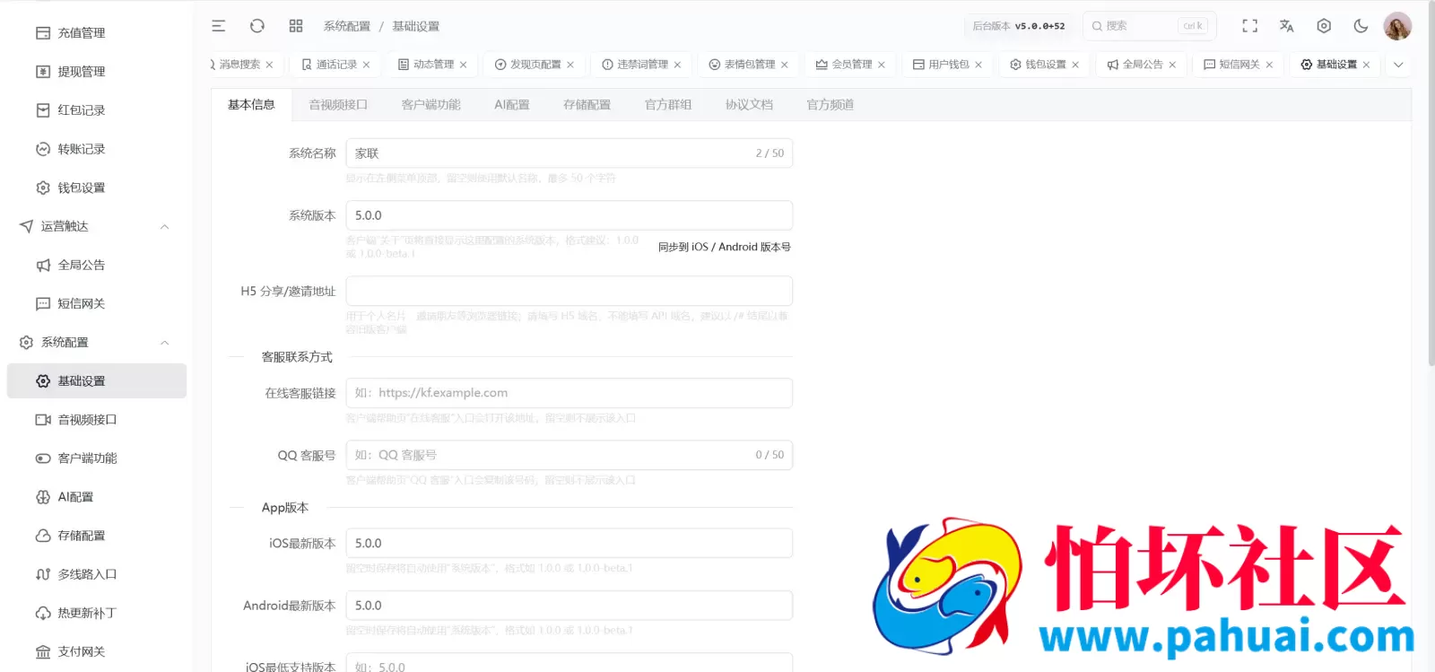Image resolution: width=1435 pixels, height=672 pixels.
Task: Toggle fullscreen mode icon
Action: [x=1249, y=26]
